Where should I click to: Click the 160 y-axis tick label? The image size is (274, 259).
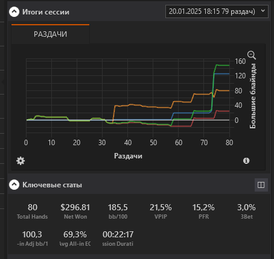(x=240, y=61)
